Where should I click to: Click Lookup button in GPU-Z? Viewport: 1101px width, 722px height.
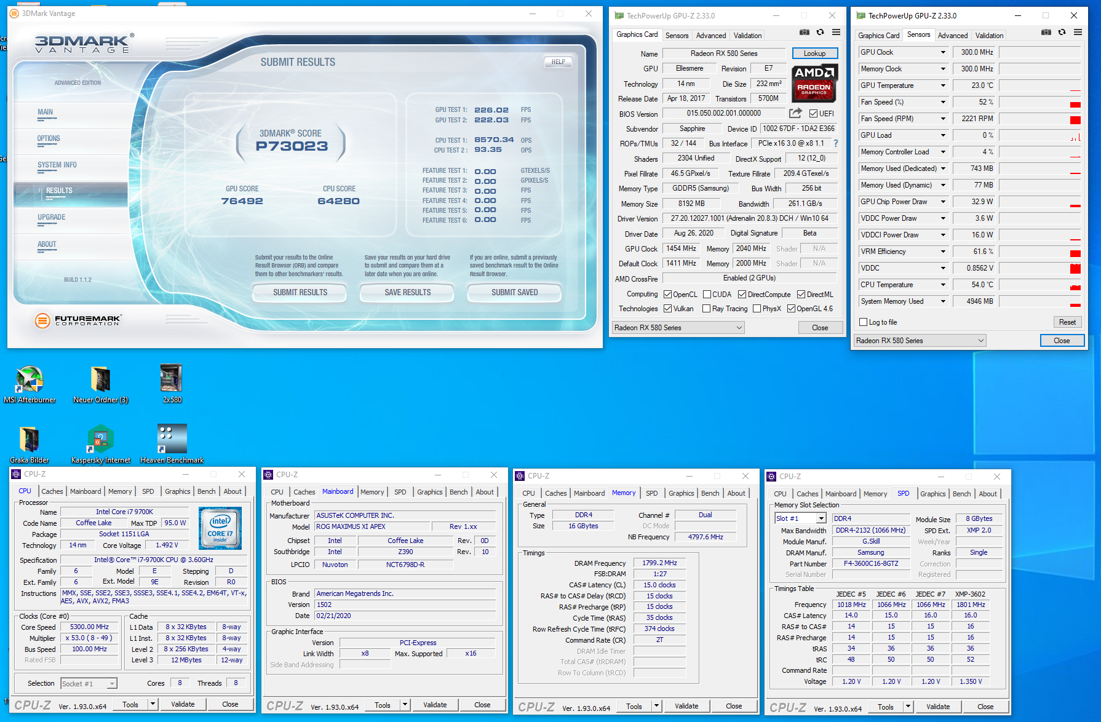click(814, 54)
